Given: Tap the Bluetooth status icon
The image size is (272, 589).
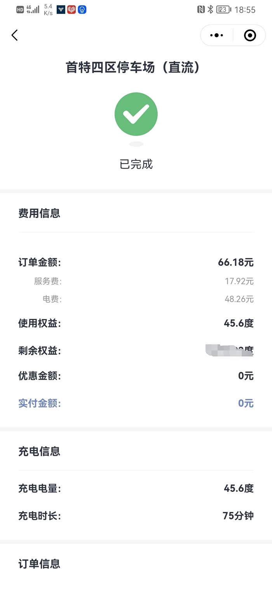Looking at the screenshot, I should pyautogui.click(x=210, y=10).
